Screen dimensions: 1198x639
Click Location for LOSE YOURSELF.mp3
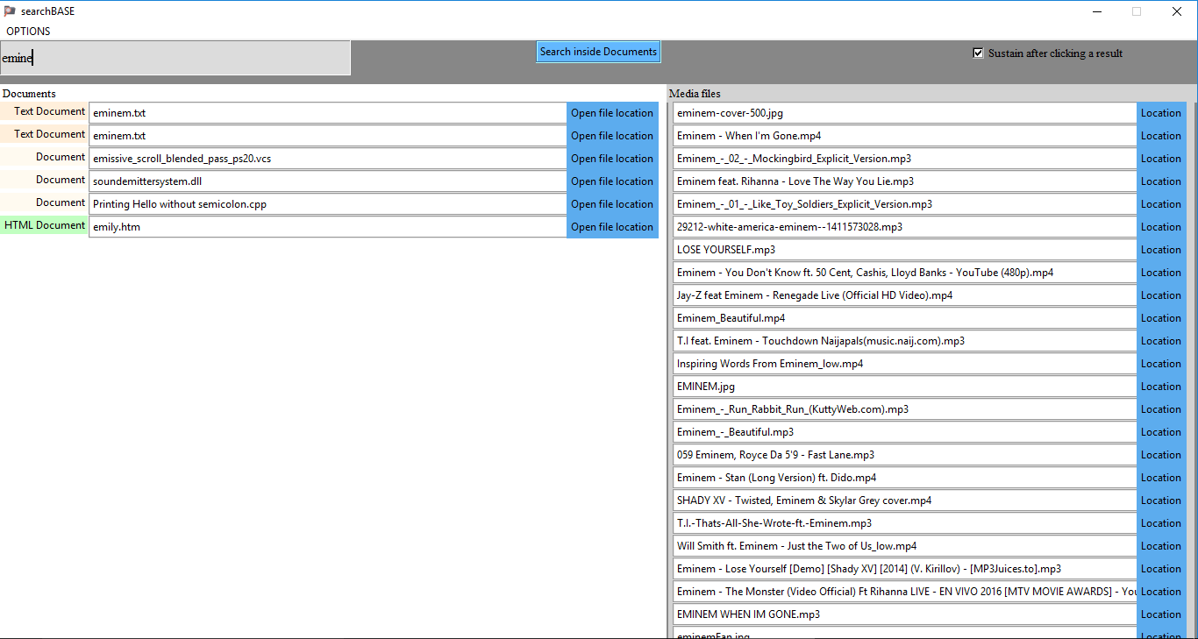(1161, 250)
